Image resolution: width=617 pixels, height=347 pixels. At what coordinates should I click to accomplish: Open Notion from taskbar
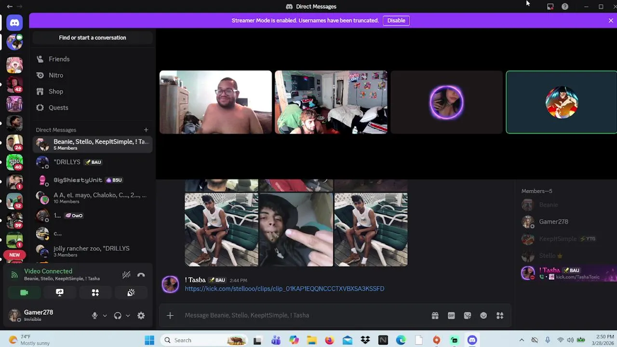point(383,340)
